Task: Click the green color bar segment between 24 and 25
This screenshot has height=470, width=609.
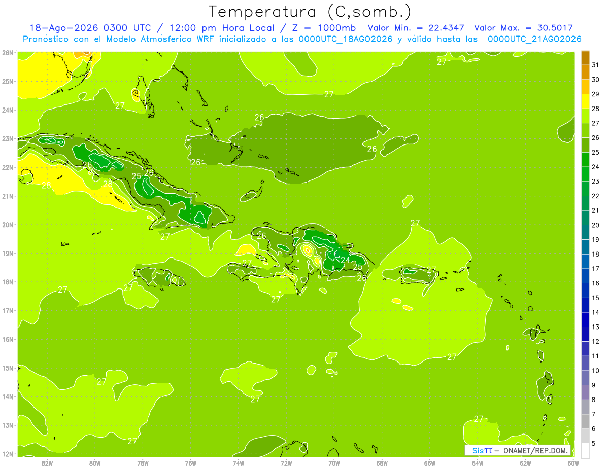Action: point(585,160)
